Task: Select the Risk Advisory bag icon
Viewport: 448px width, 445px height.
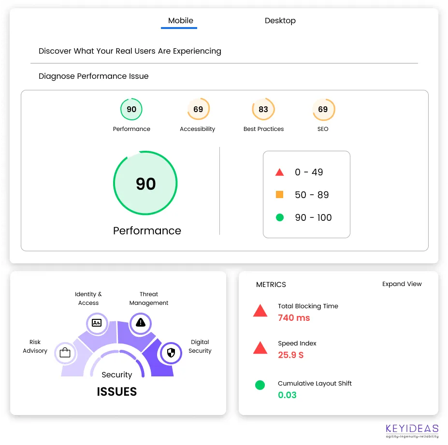Action: coord(65,353)
